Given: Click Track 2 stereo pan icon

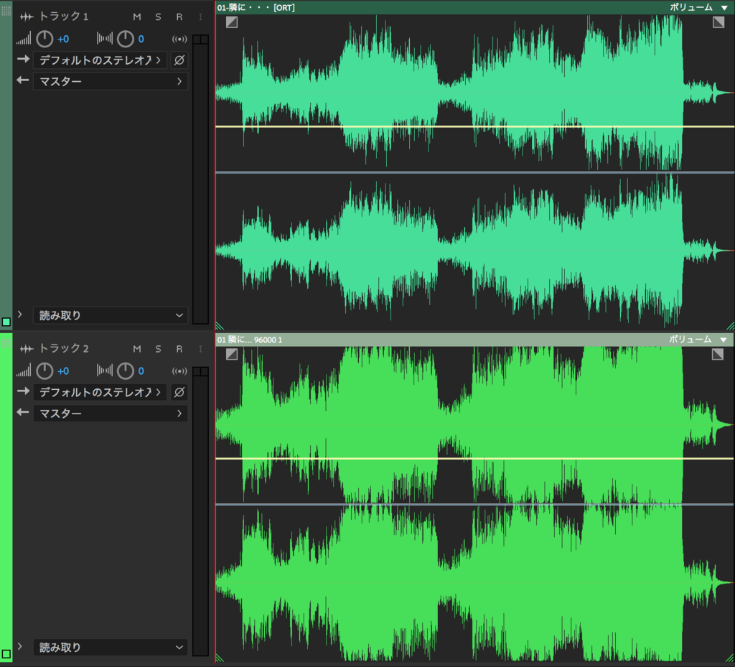Looking at the screenshot, I should [105, 370].
